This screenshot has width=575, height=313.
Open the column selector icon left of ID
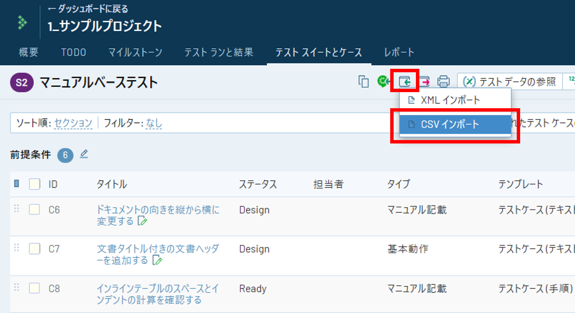16,184
